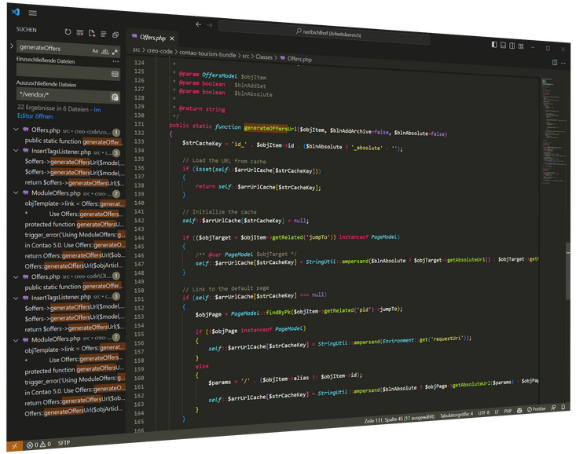Toggle match whole word (ab) option
The width and height of the screenshot is (583, 454).
point(105,51)
